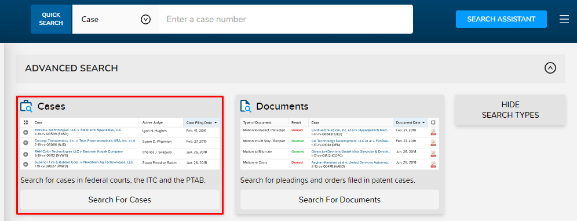The width and height of the screenshot is (577, 221).
Task: Click plus icon beside Extreme Technologies case
Action: 25,132
